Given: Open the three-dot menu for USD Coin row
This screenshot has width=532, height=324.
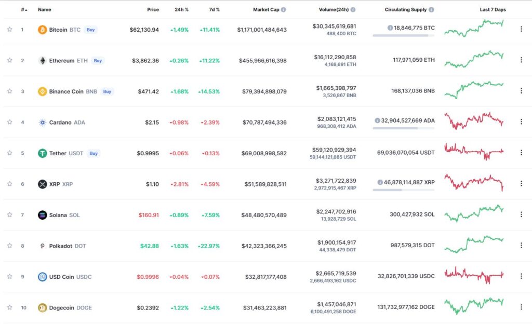Looking at the screenshot, I should click(x=521, y=276).
